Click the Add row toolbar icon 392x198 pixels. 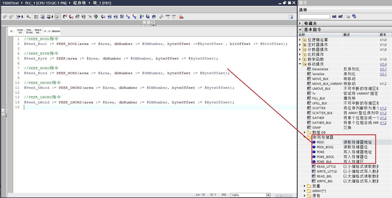(11, 17)
